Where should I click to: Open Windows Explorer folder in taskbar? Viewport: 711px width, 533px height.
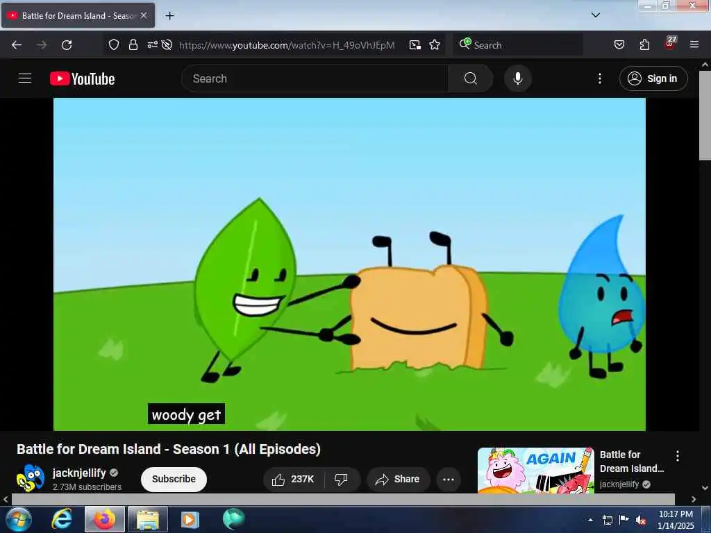pos(148,519)
